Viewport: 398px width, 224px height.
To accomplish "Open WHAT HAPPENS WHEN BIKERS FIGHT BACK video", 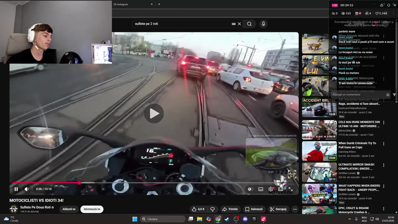I will pyautogui.click(x=359, y=188).
